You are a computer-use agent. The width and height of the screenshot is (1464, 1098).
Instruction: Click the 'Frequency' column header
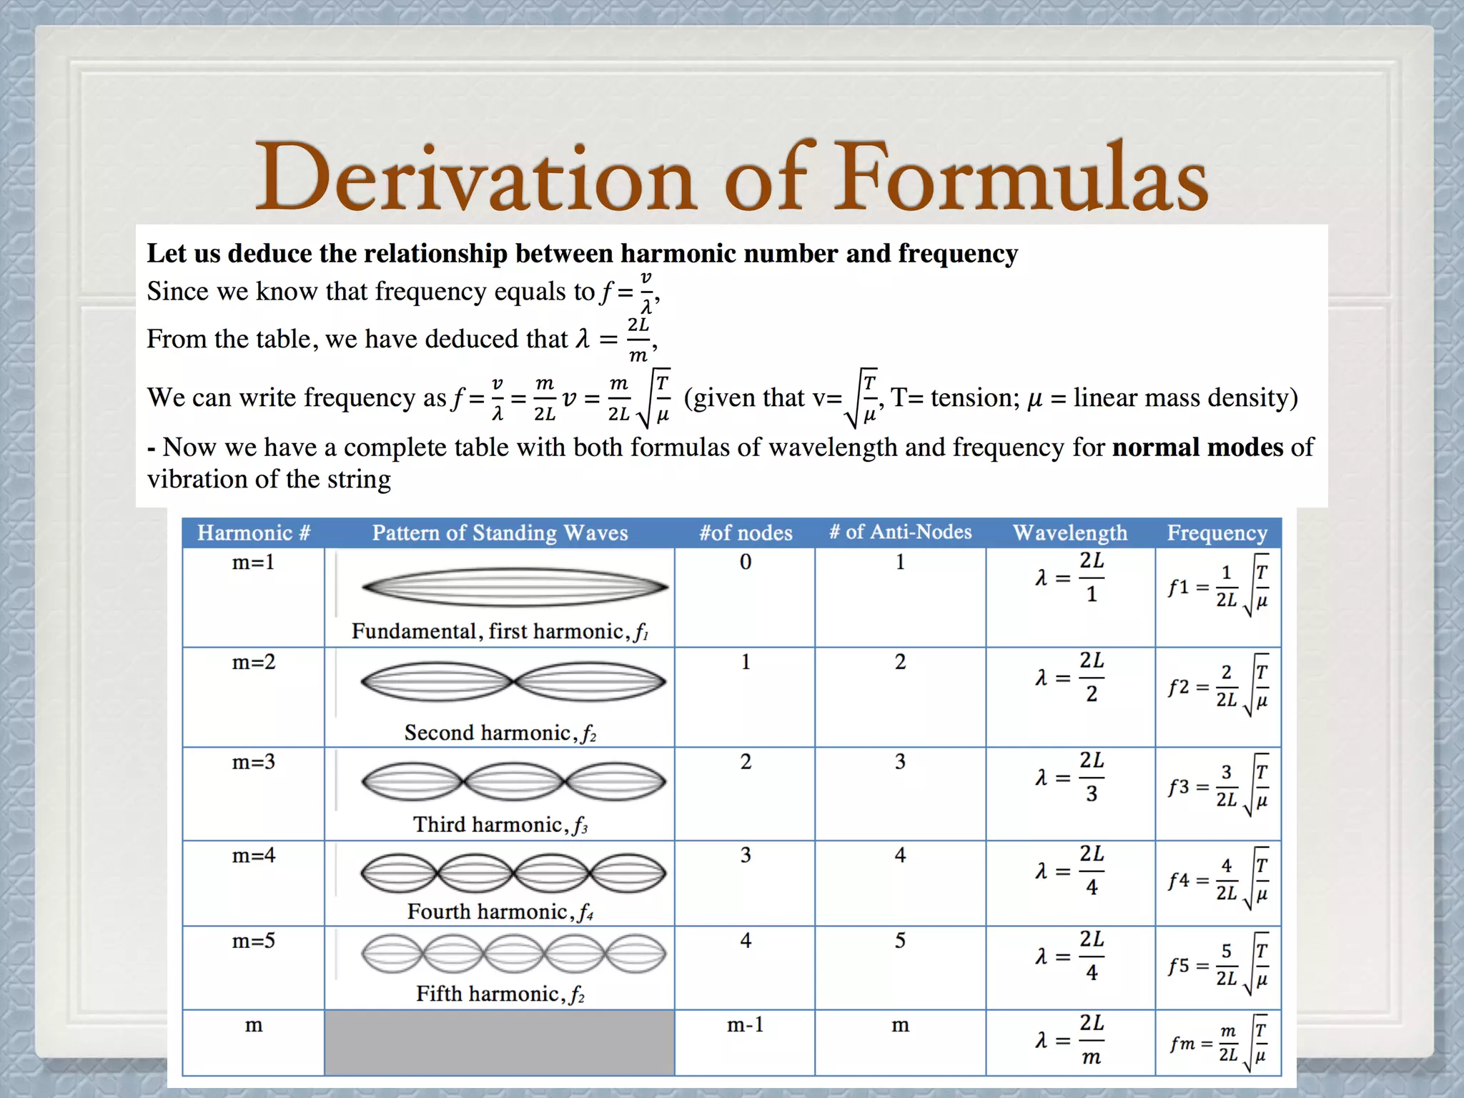click(1217, 533)
